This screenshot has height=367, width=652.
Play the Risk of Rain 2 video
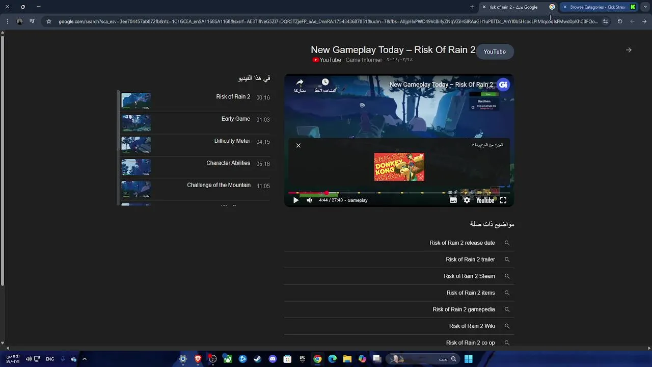pyautogui.click(x=296, y=200)
